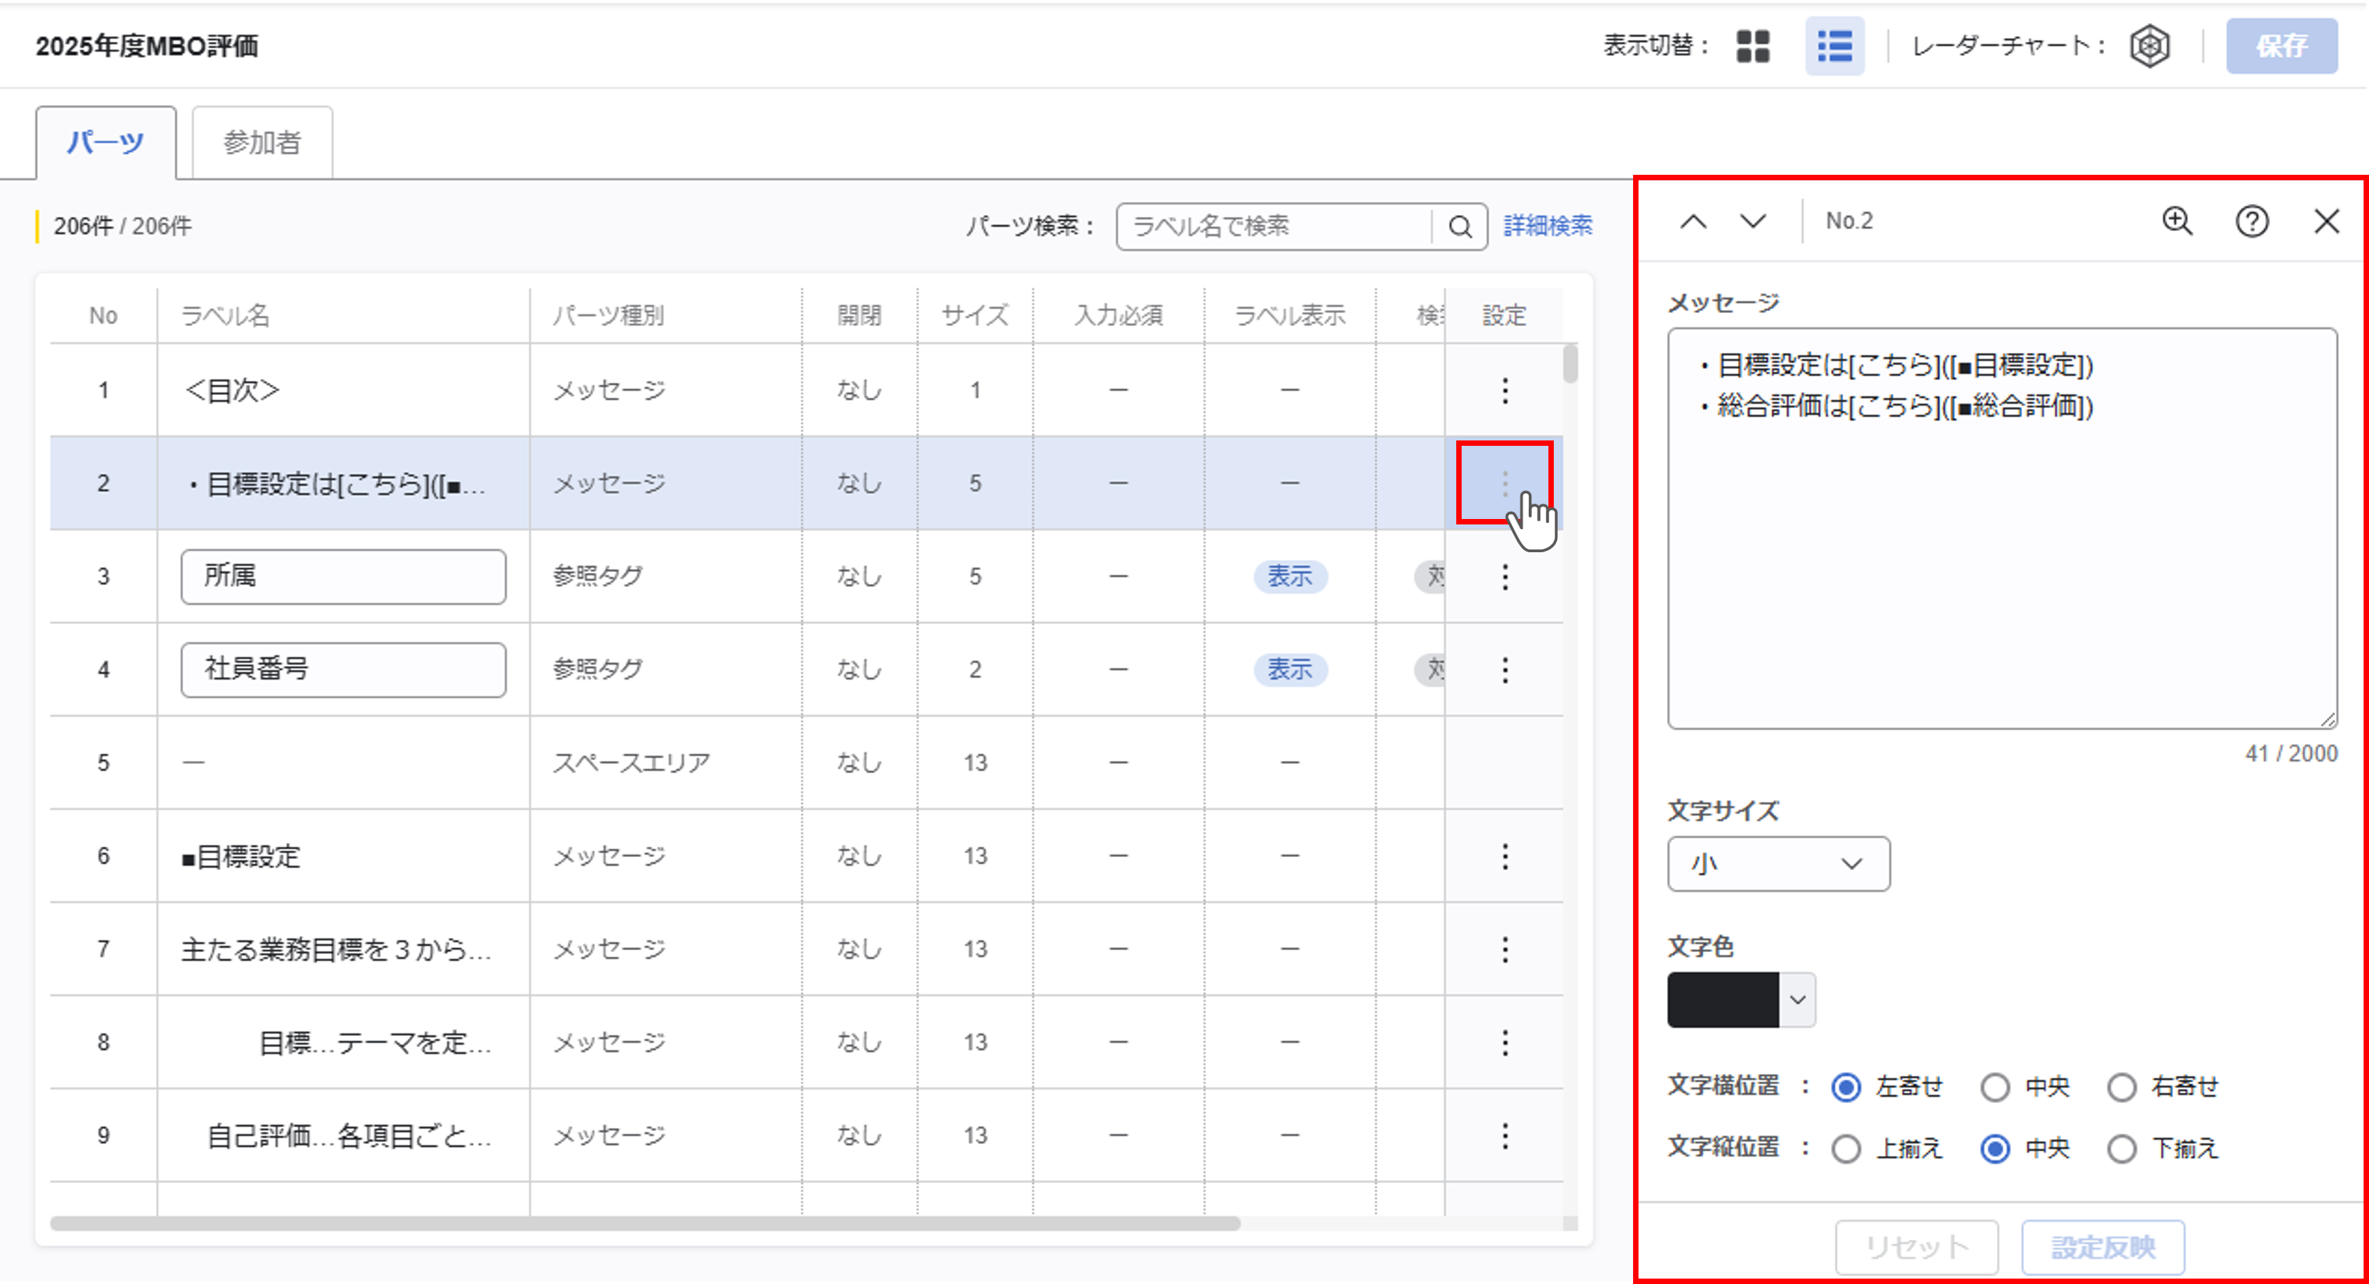Click the 詳細検索 link
The width and height of the screenshot is (2369, 1284).
click(x=1547, y=226)
